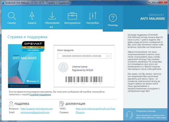
Task: Minimize the Anti-Malware window
Action: pyautogui.click(x=151, y=2)
